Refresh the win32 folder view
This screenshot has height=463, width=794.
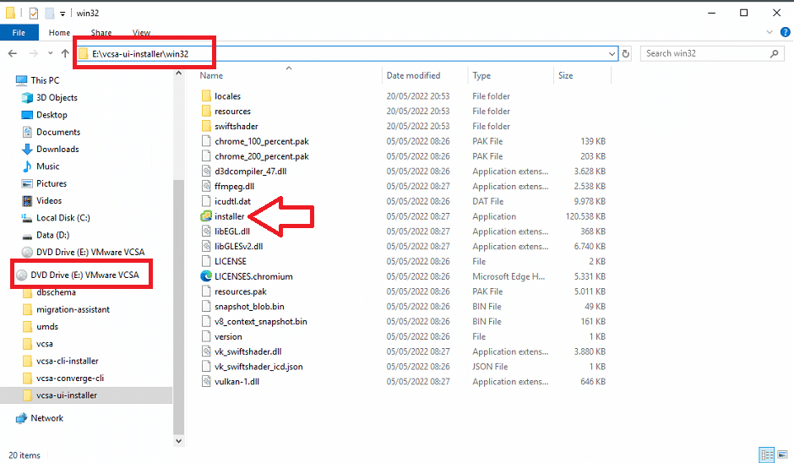click(x=626, y=53)
